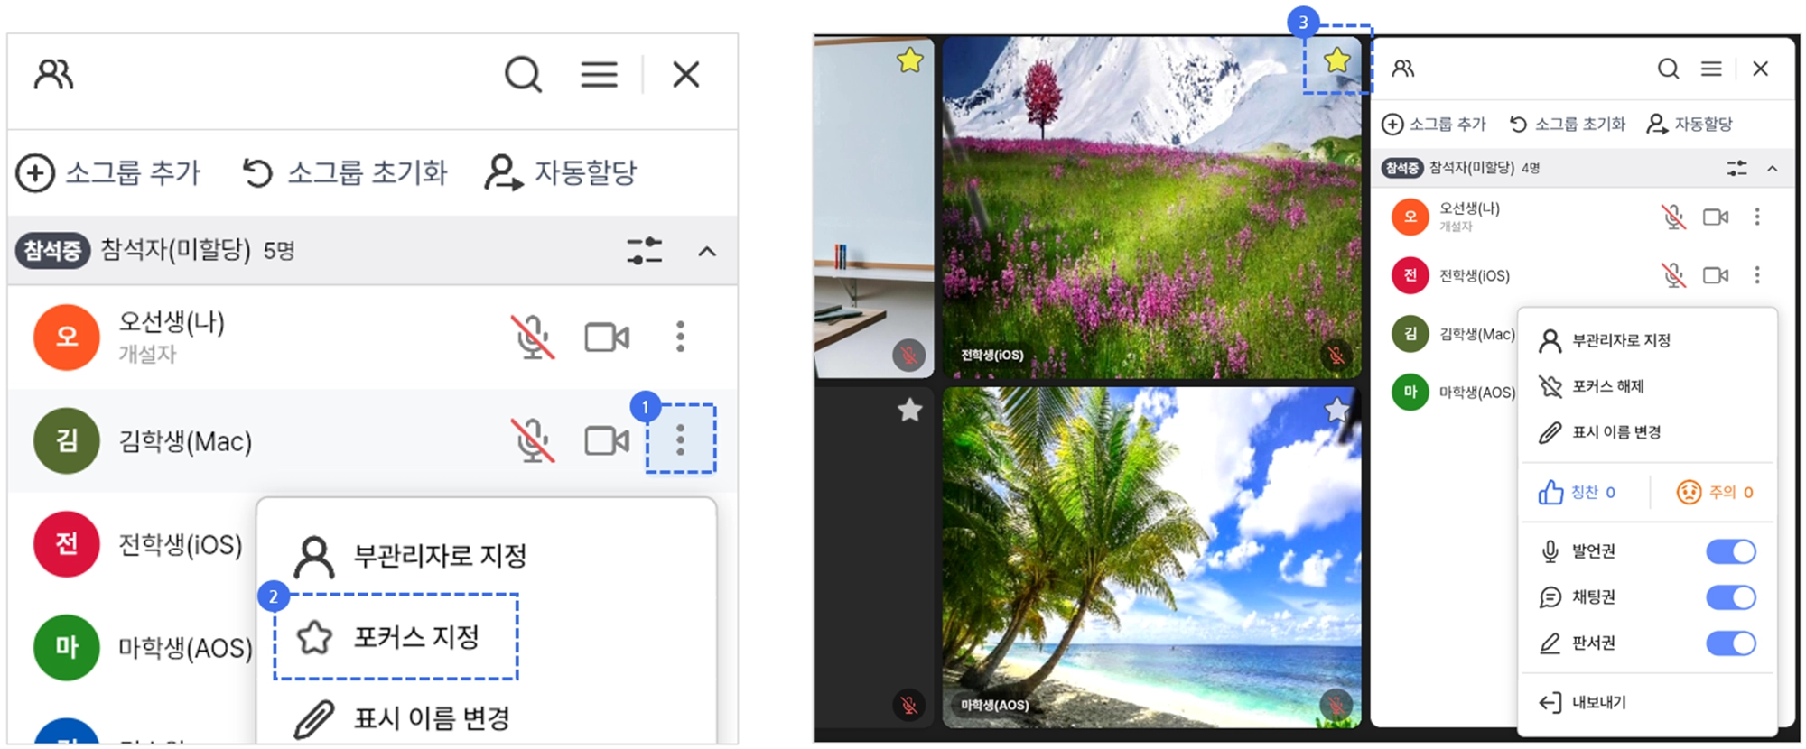The image size is (1806, 749).
Task: Click 소그룹 추가 in the 4명 panel
Action: click(1434, 124)
